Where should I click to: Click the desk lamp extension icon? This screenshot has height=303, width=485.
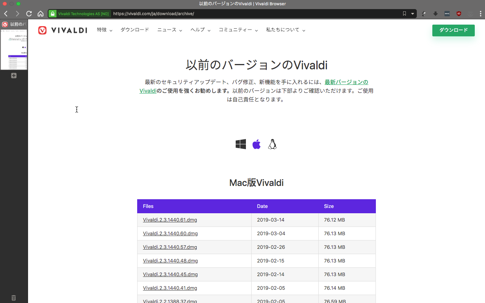424,14
